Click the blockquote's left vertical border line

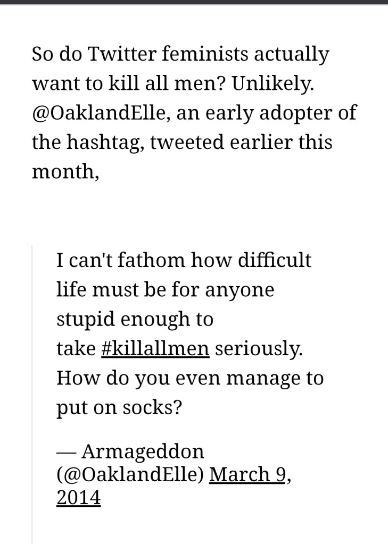[32, 394]
